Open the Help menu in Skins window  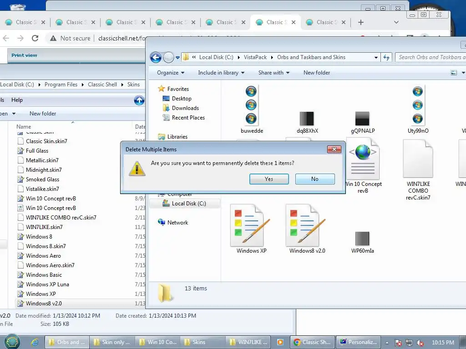point(17,100)
